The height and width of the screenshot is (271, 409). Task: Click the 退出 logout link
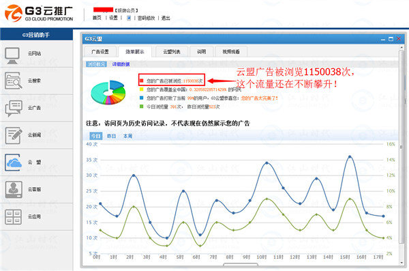click(166, 18)
